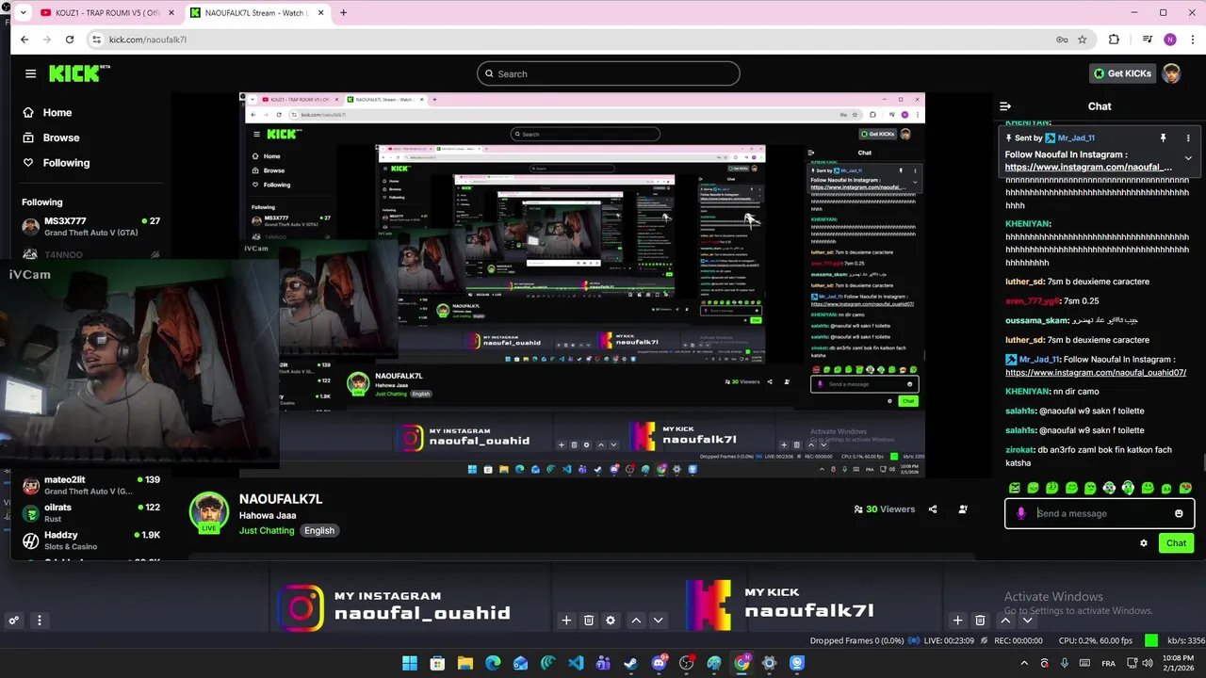Open the FRA language switcher in the taskbar
Image resolution: width=1206 pixels, height=678 pixels.
coord(1108,663)
